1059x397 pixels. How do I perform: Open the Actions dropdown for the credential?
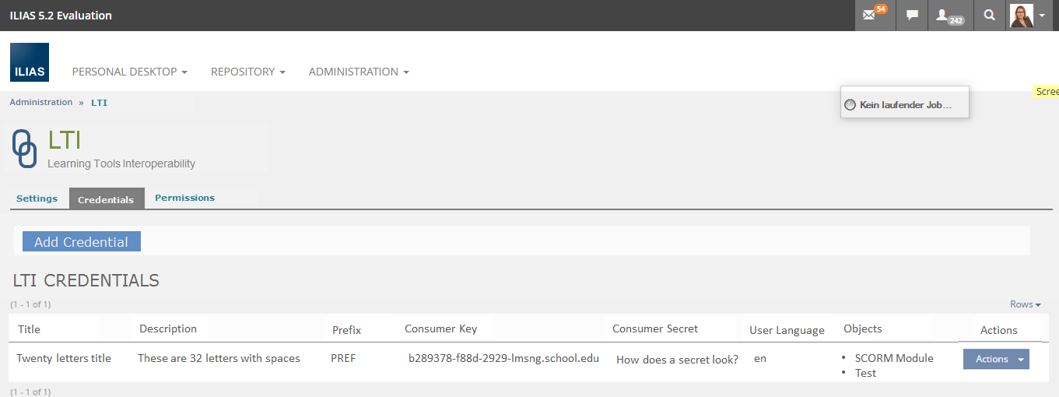[x=996, y=359]
